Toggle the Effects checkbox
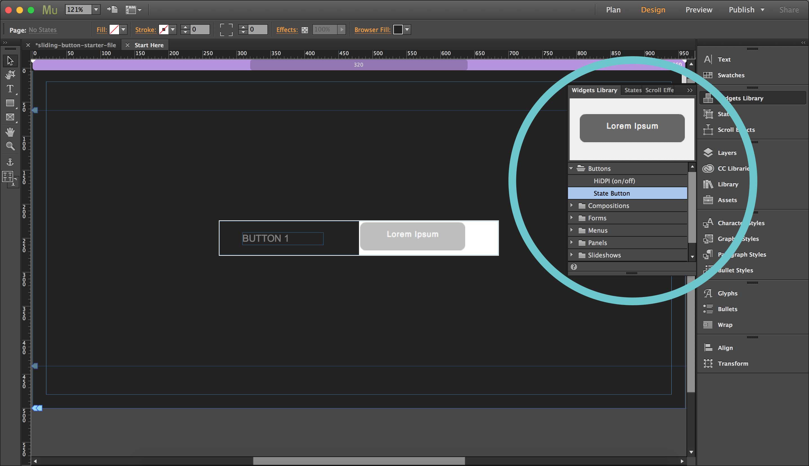The image size is (809, 466). [x=304, y=30]
